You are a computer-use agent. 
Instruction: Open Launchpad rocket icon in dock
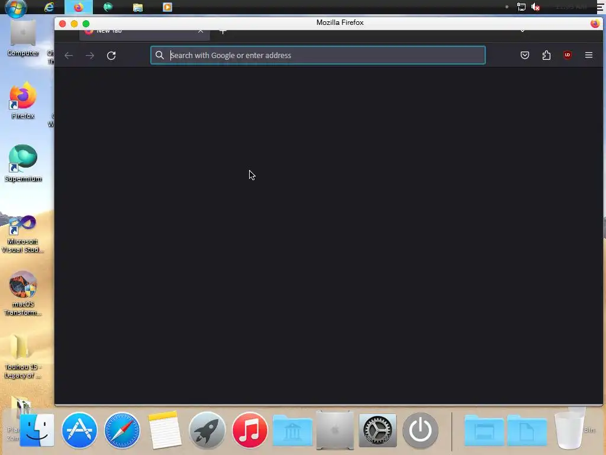(x=207, y=430)
